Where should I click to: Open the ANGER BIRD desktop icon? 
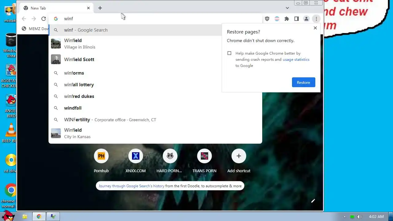pyautogui.click(x=11, y=106)
